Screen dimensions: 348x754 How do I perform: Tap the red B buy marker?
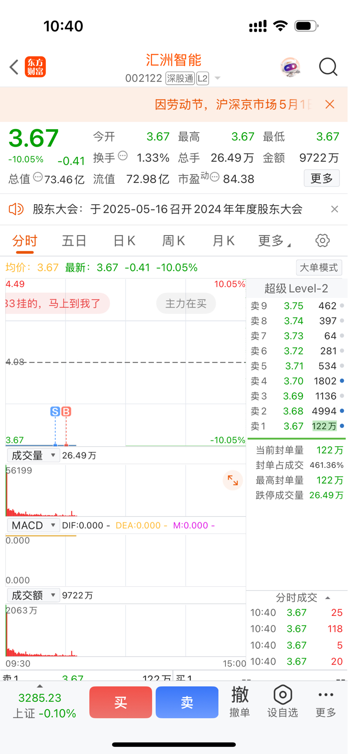[x=66, y=411]
